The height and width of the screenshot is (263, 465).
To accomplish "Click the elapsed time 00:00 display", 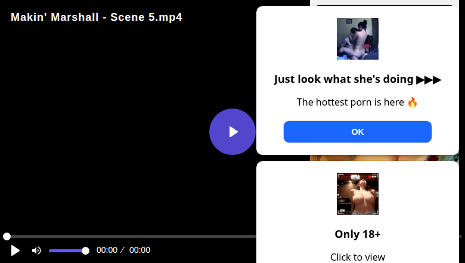I will (107, 250).
